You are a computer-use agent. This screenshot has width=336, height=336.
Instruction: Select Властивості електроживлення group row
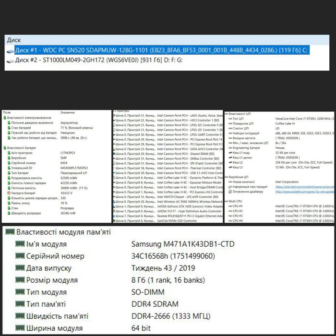[x=27, y=118]
